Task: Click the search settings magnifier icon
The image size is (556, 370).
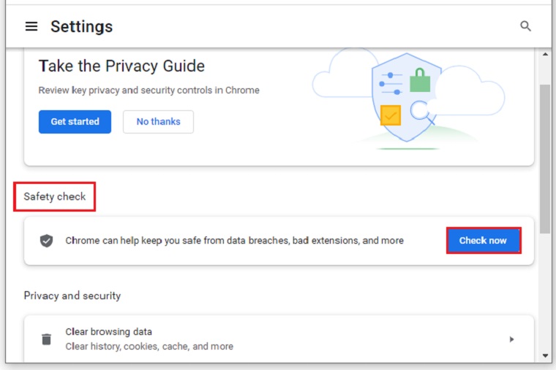Action: coord(525,26)
